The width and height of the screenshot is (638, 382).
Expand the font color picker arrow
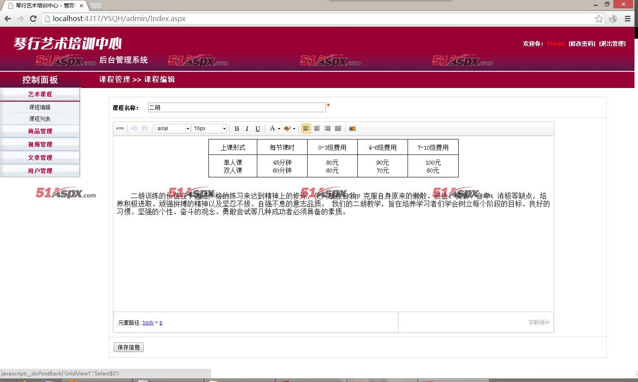click(279, 129)
